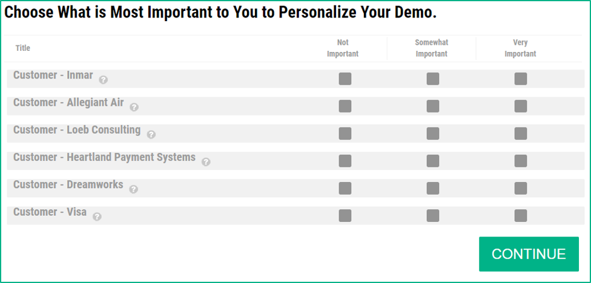The height and width of the screenshot is (283, 591).
Task: Set Inmar to Very Important
Action: point(521,79)
